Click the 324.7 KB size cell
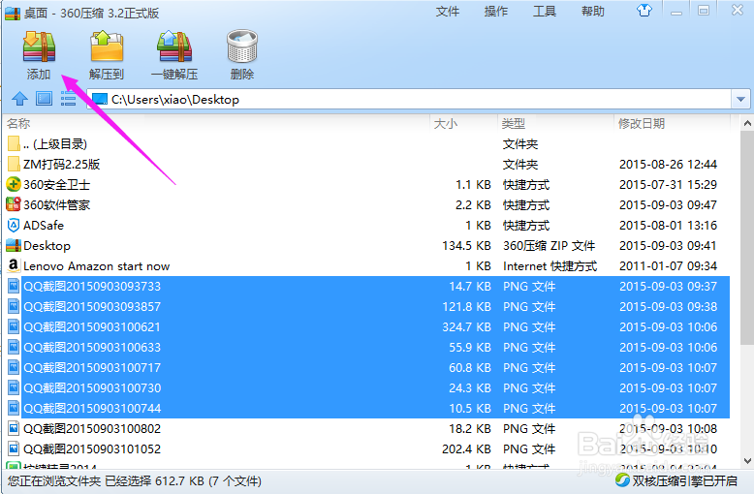 click(466, 326)
